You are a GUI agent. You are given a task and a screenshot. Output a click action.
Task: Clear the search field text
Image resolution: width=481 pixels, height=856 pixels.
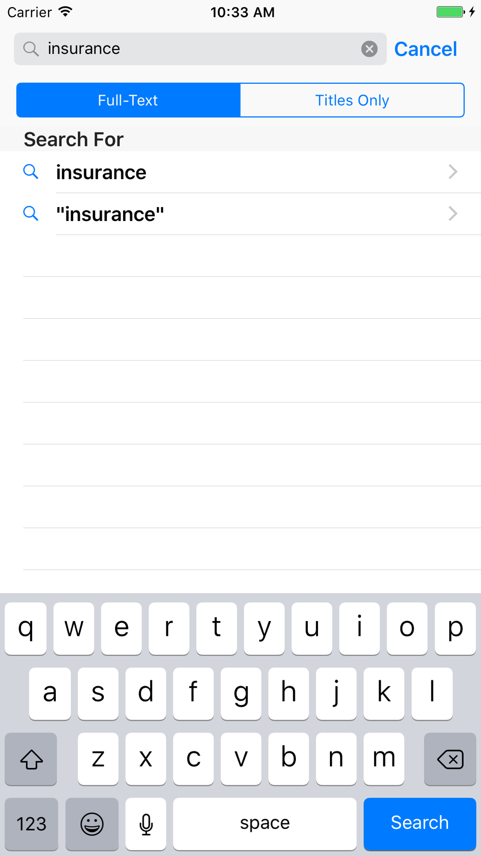click(369, 49)
